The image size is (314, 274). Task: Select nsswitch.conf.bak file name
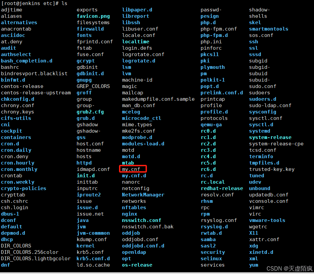point(148,227)
